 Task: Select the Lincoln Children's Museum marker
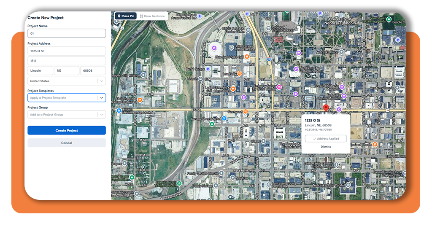point(342,87)
